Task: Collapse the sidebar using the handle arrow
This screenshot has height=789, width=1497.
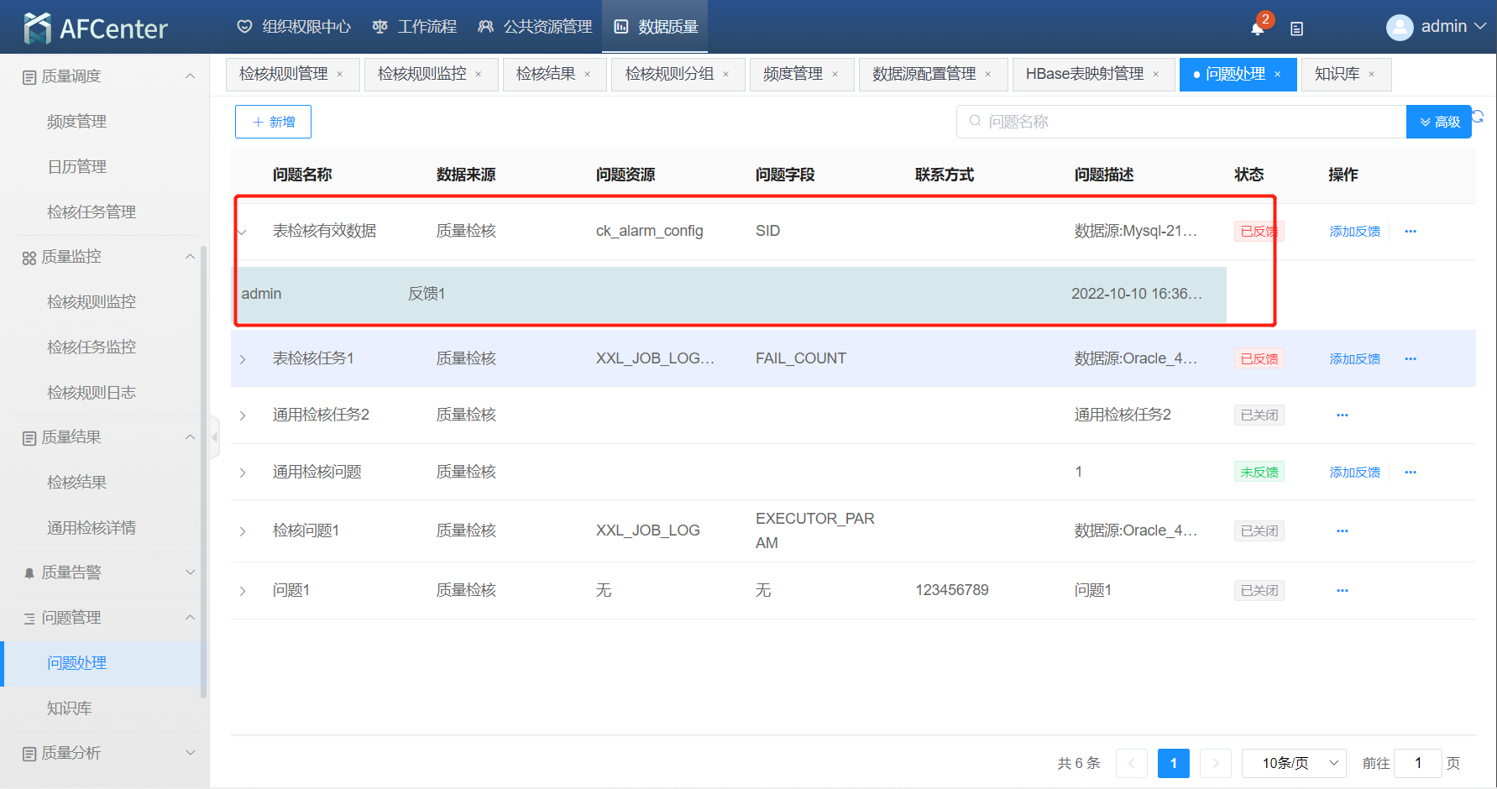Action: coord(215,437)
